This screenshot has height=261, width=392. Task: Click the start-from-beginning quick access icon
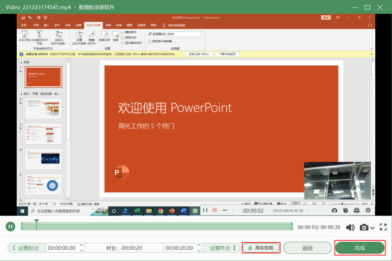46,17
